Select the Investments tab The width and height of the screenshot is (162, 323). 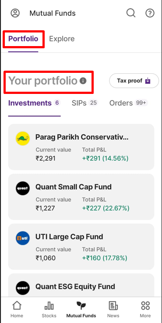[x=34, y=103]
